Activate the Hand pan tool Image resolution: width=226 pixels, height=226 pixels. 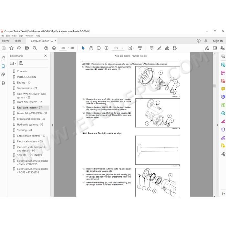pos(91,48)
